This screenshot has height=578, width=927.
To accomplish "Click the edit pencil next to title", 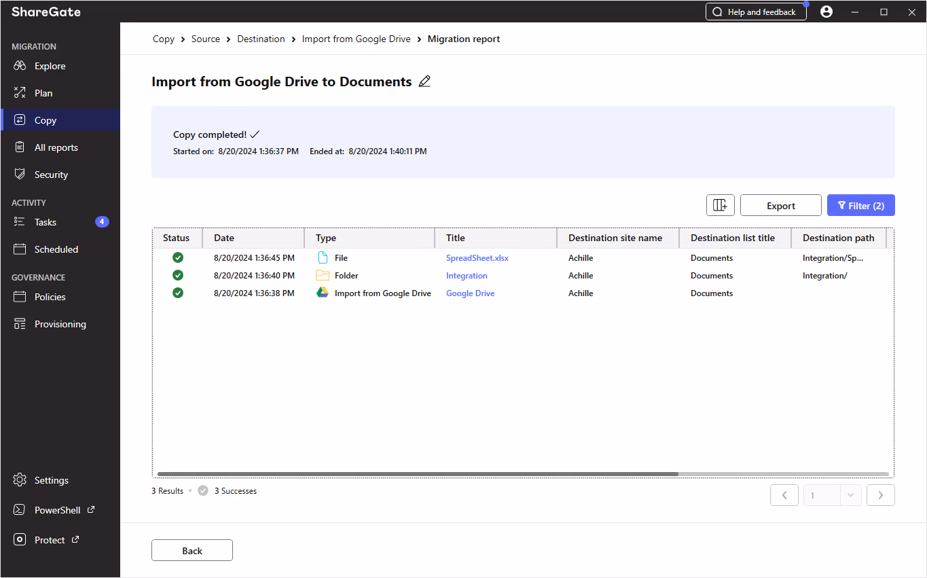I will coord(424,82).
